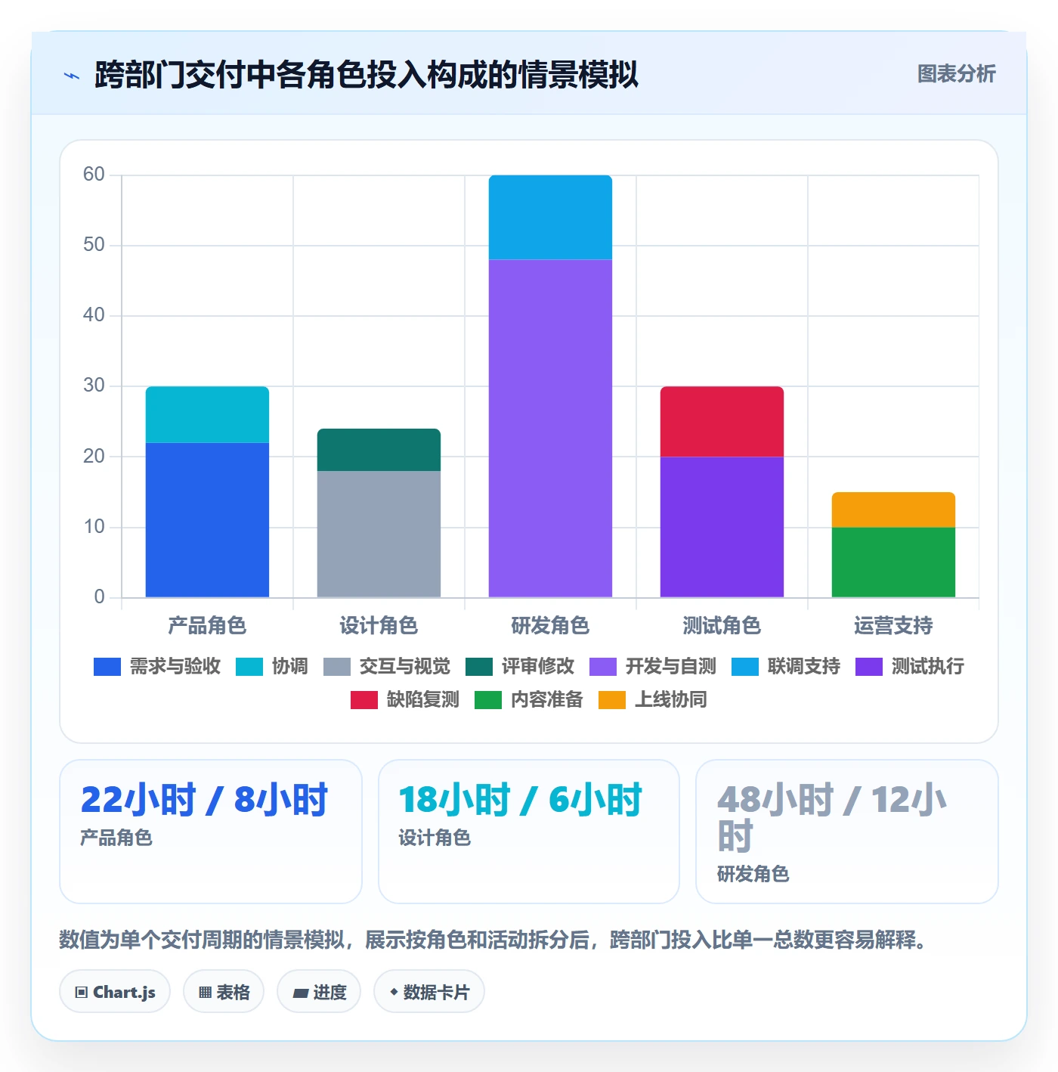Click the dark teal 评审修改 bar segment
The image size is (1058, 1072).
[379, 450]
